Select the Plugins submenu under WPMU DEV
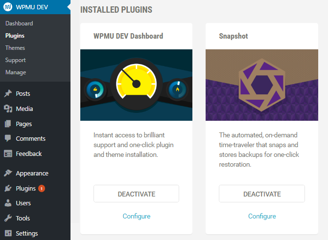328x240 pixels. point(15,36)
